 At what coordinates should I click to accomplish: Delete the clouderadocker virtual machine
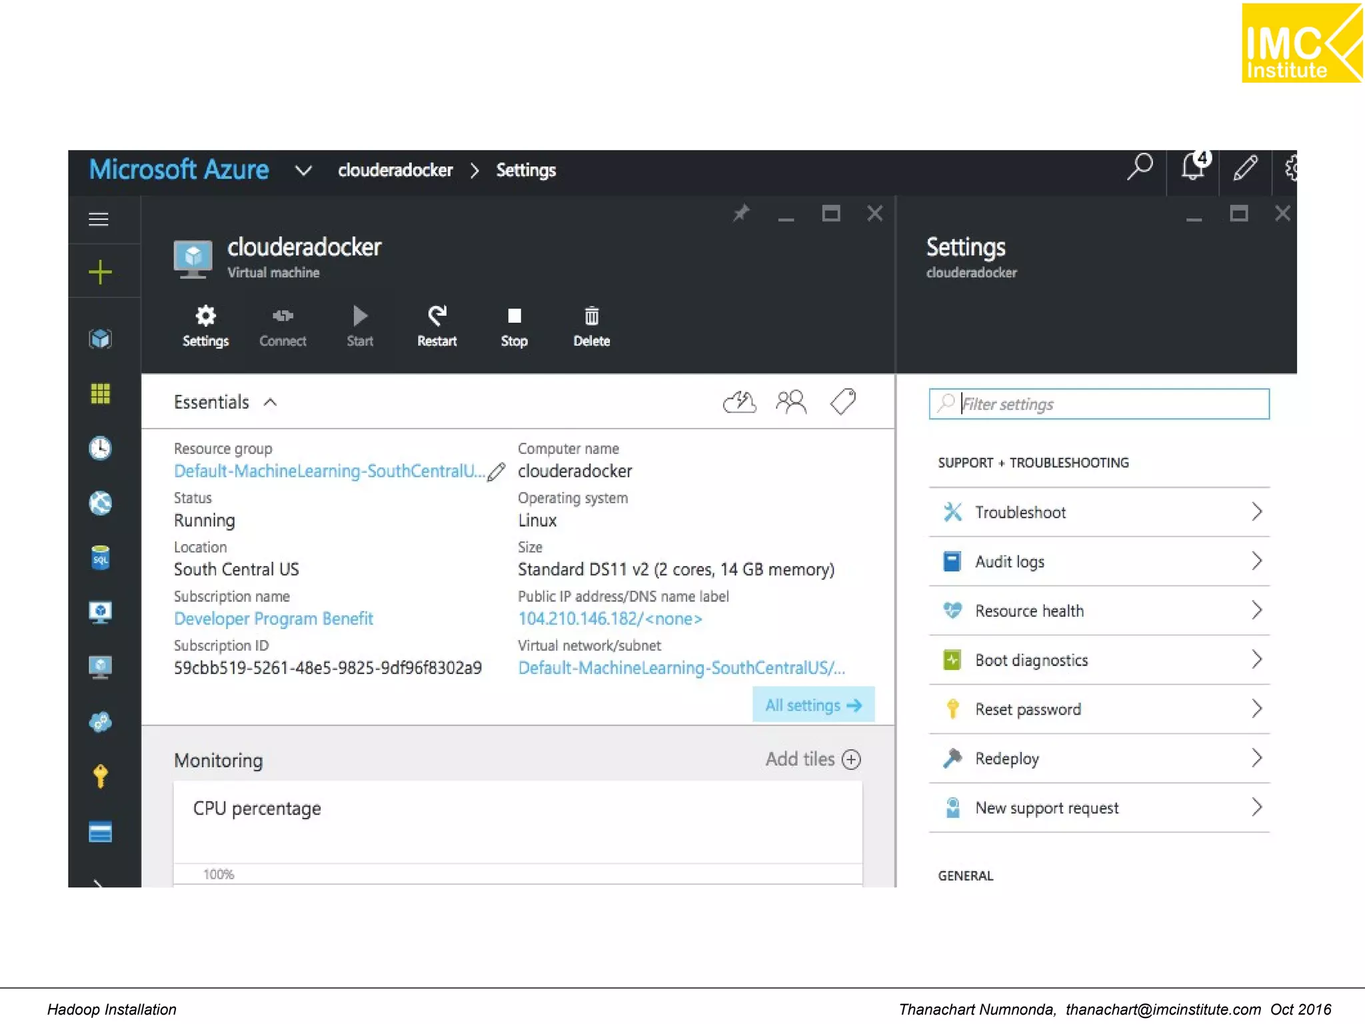[x=591, y=326]
